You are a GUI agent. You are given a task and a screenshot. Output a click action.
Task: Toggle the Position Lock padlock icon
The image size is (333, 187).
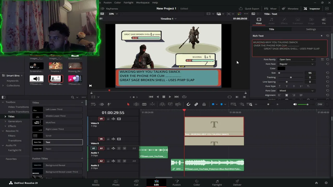pos(204,104)
